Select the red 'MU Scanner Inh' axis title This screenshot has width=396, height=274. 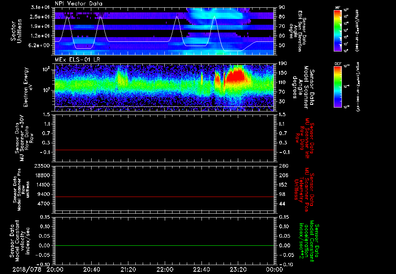pos(305,138)
